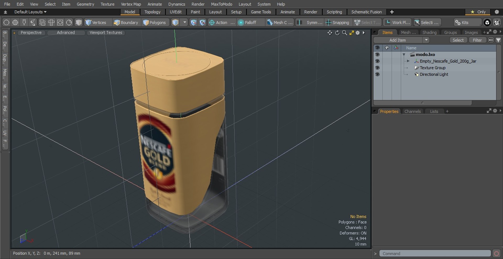Click the Unreal Engine icon
The width and height of the screenshot is (503, 259).
(x=496, y=22)
